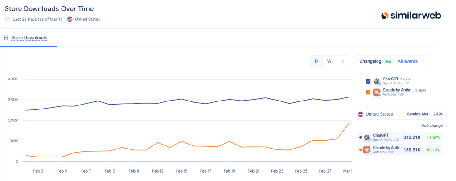Switch granularity to Weekly (W)
Image resolution: width=456 pixels, height=181 pixels.
[x=329, y=61]
